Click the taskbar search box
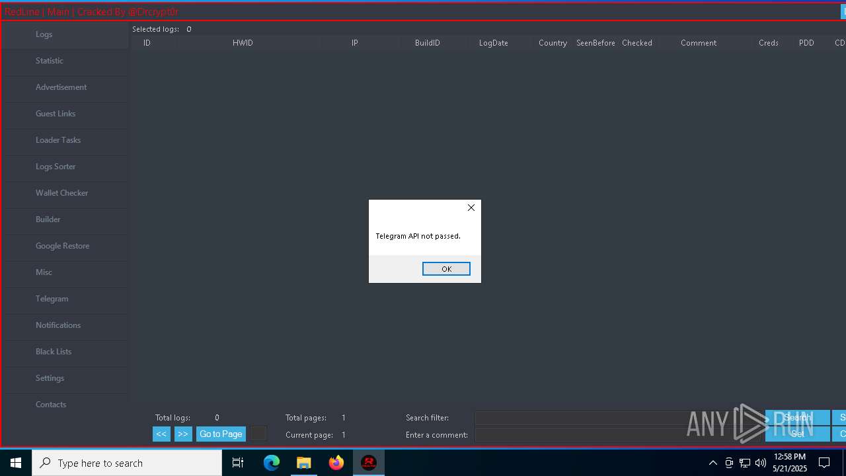 click(127, 463)
